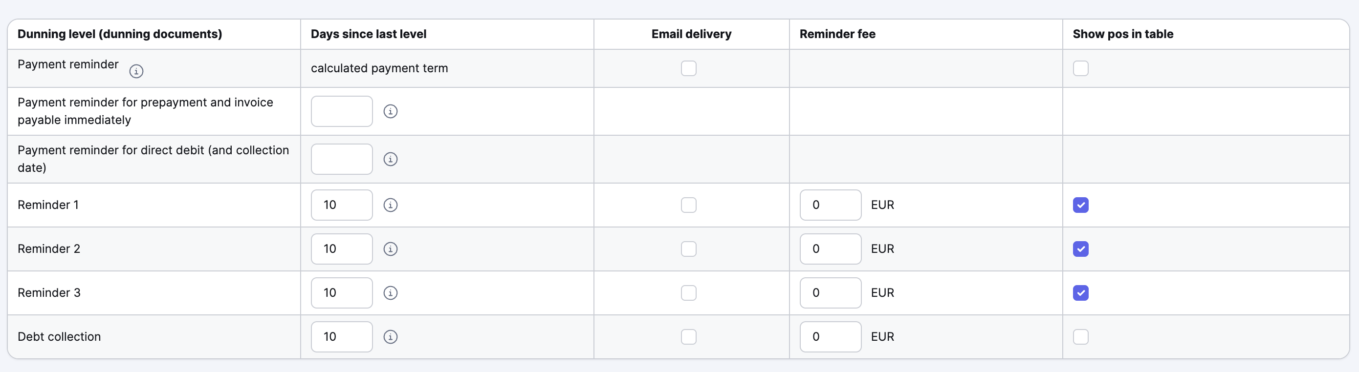This screenshot has height=372, width=1359.
Task: Enable email delivery for Payment reminder
Action: (688, 68)
